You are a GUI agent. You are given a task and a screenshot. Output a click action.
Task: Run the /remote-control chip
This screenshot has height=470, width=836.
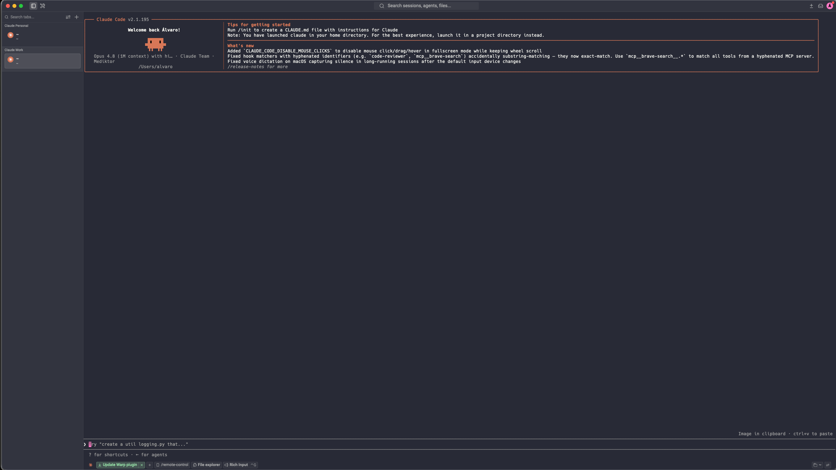pos(172,465)
